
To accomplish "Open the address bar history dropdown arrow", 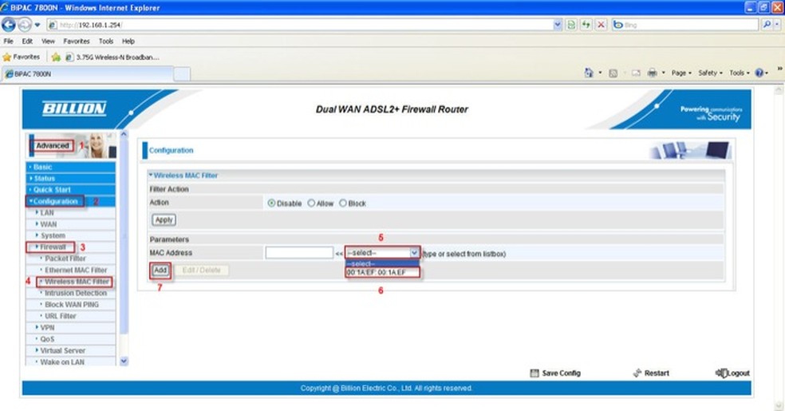I will 557,25.
